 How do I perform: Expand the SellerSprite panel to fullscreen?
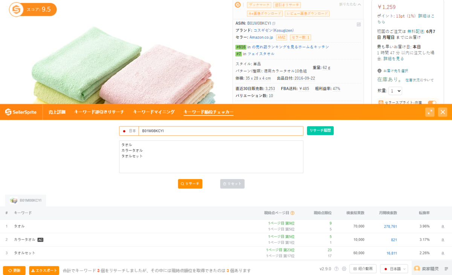point(430,112)
